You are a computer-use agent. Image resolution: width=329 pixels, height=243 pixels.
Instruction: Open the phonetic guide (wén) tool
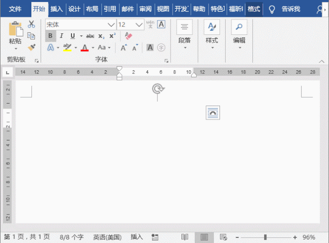(150, 24)
